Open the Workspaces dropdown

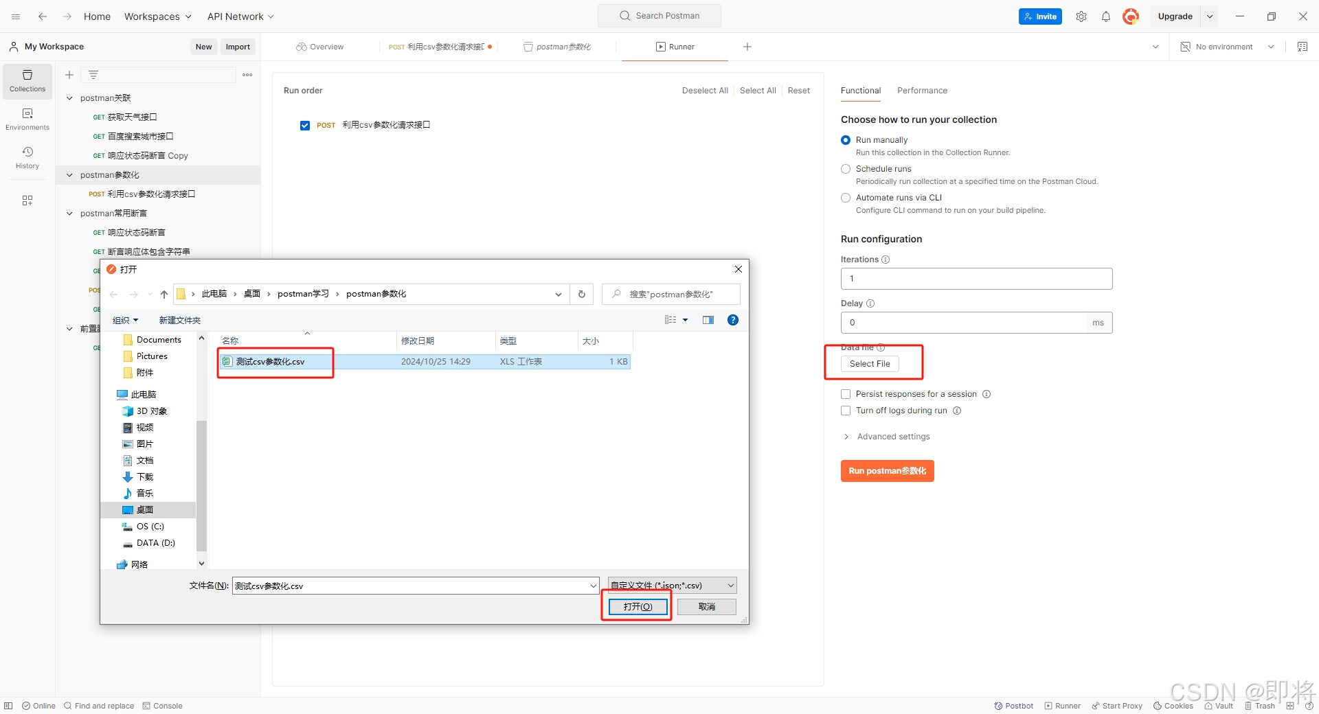click(158, 16)
